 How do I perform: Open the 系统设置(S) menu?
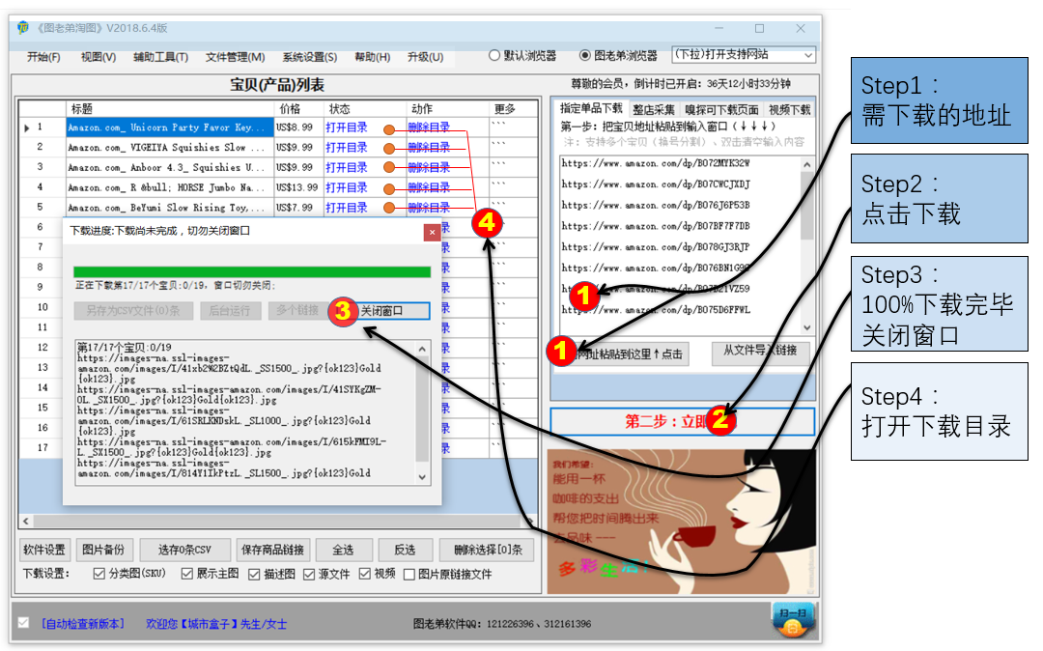coord(310,57)
